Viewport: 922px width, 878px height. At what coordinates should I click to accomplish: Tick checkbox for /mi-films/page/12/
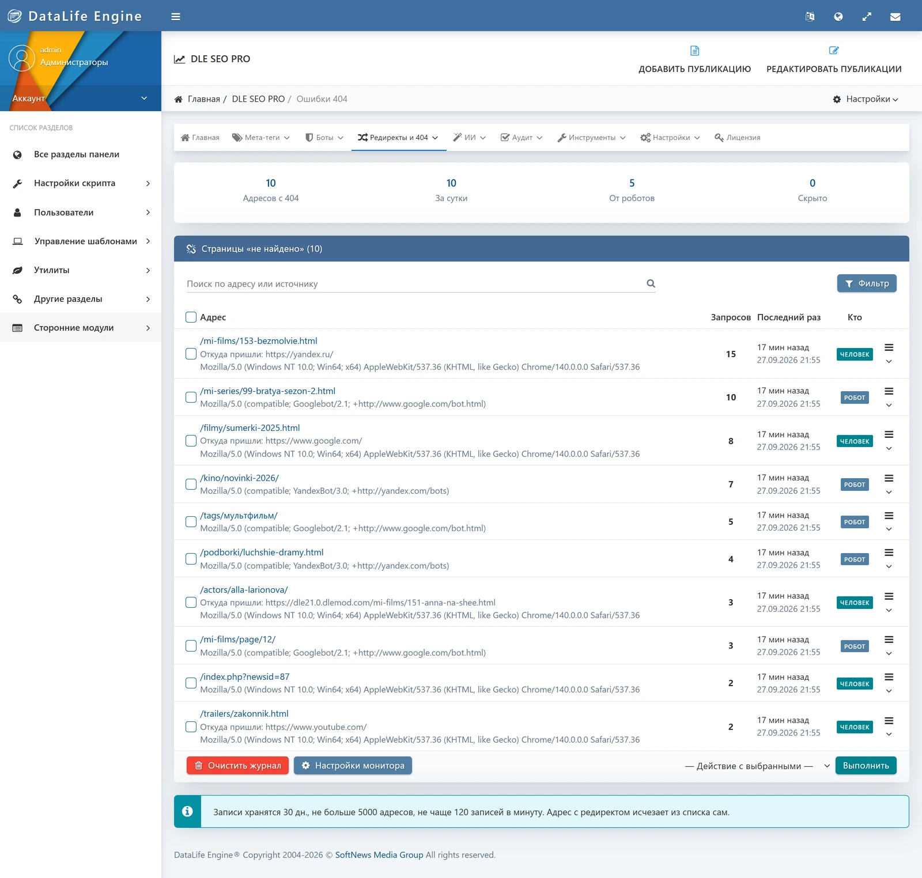191,646
